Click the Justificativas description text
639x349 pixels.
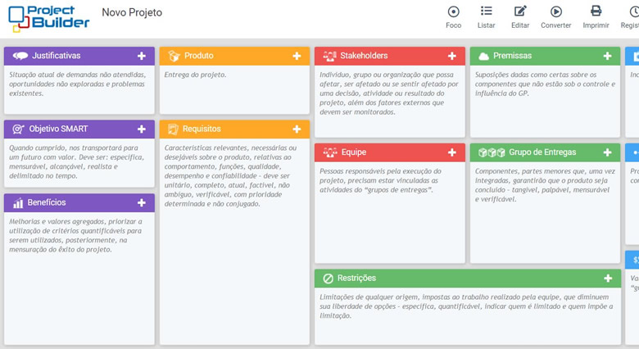(x=78, y=84)
